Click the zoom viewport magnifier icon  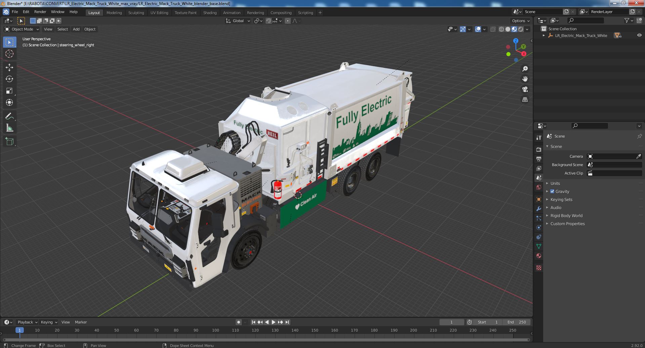(x=525, y=69)
